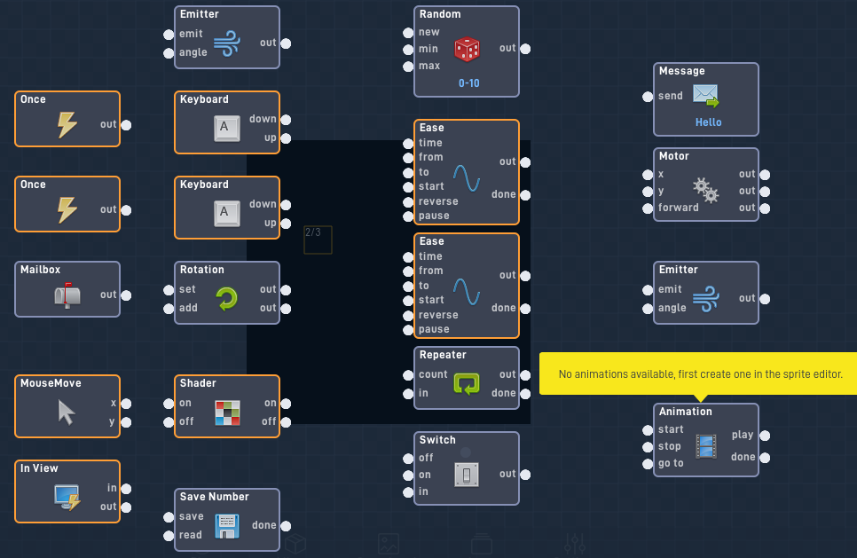Click the 'out' port of Mailbox node
The width and height of the screenshot is (857, 558).
(x=126, y=295)
